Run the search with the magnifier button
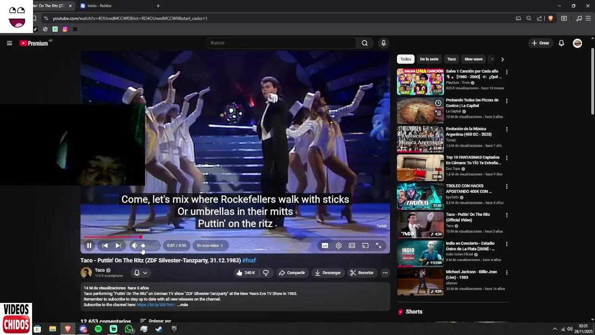Image resolution: width=595 pixels, height=335 pixels. pyautogui.click(x=365, y=43)
